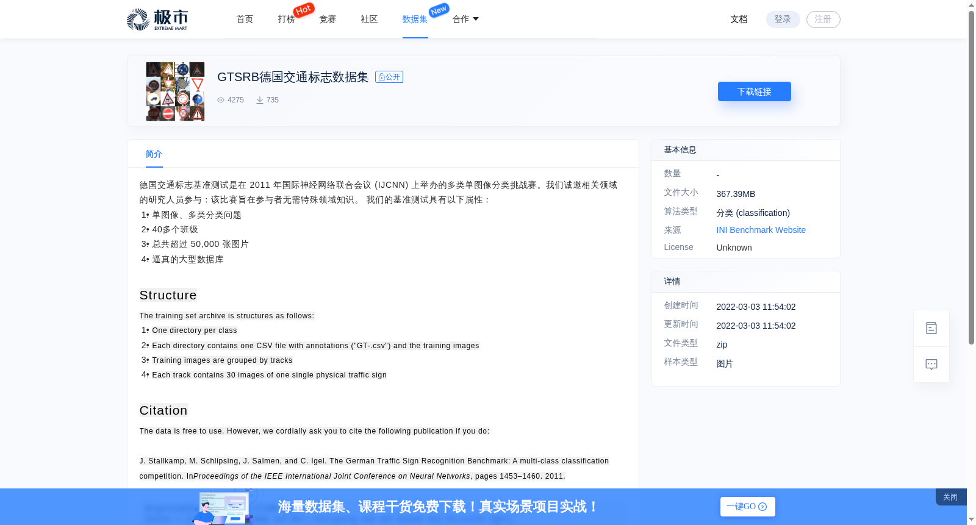Select the 简介 introduction tab
The height and width of the screenshot is (525, 976).
pyautogui.click(x=154, y=154)
